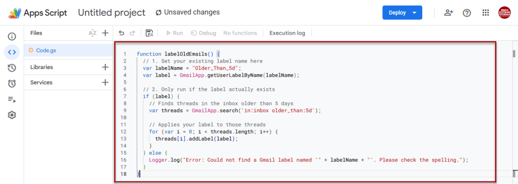Open the Execution log
The width and height of the screenshot is (518, 184).
(x=287, y=33)
